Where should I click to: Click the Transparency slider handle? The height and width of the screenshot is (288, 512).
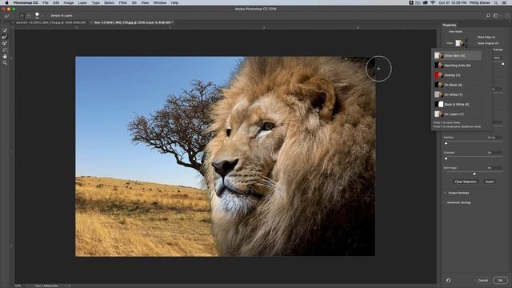tap(503, 64)
